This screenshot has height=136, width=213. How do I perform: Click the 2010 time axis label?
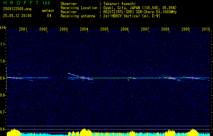(x=206, y=29)
